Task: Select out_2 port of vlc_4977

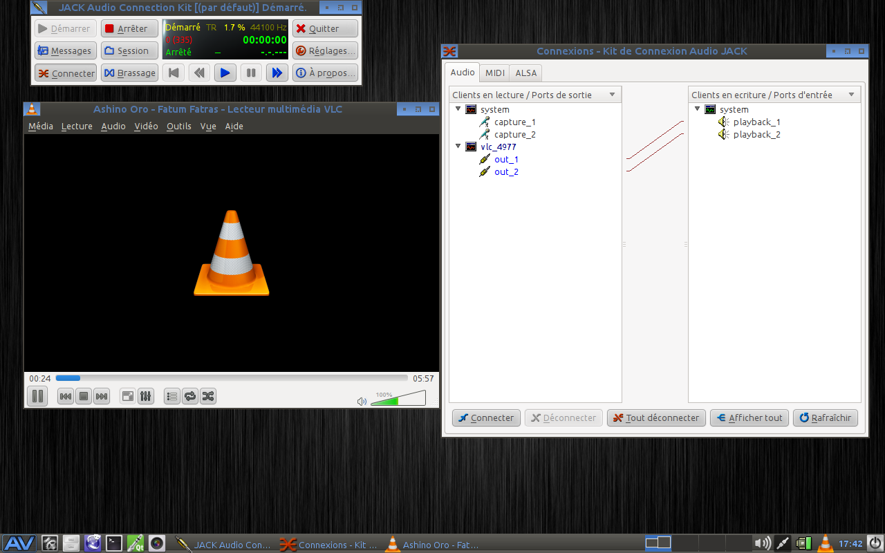Action: 506,171
